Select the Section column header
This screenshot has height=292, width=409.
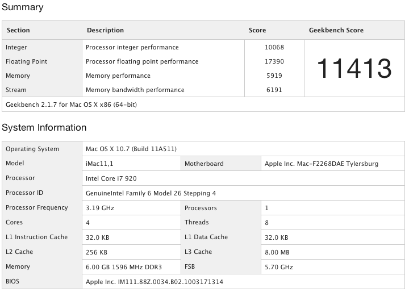18,30
